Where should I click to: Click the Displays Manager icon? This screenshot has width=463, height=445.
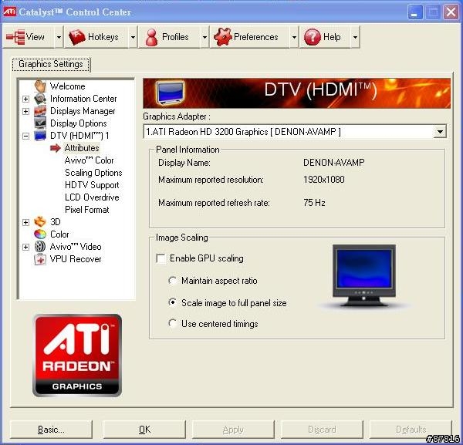click(40, 111)
